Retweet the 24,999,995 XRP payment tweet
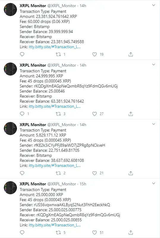The width and height of the screenshot is (160, 238). tap(58, 114)
